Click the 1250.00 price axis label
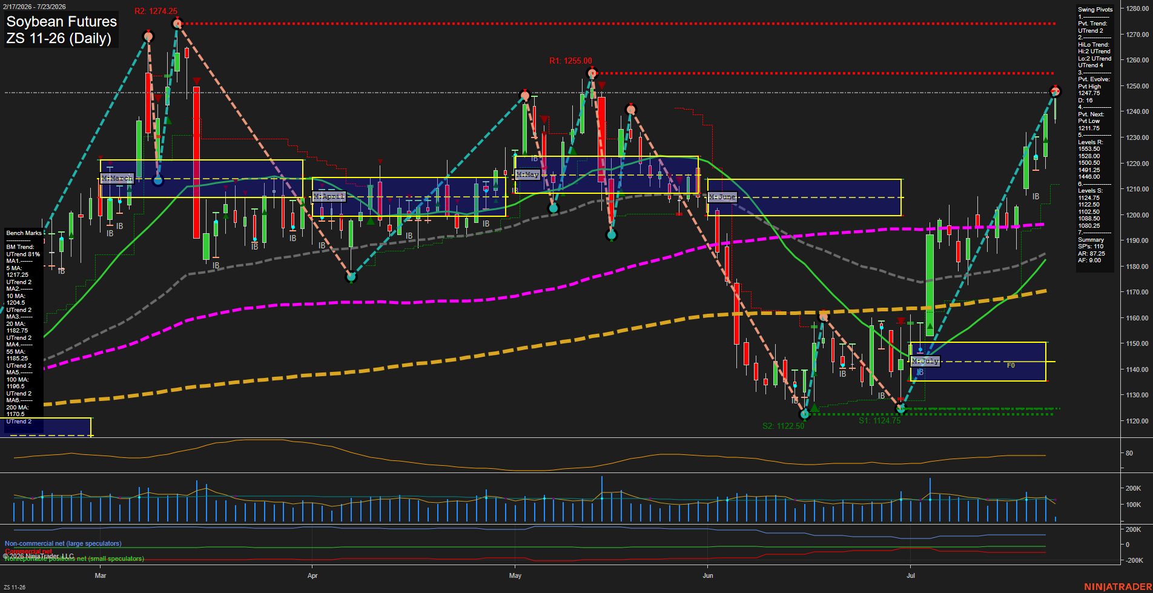Screen dimensions: 1153x593 pyautogui.click(x=1137, y=86)
